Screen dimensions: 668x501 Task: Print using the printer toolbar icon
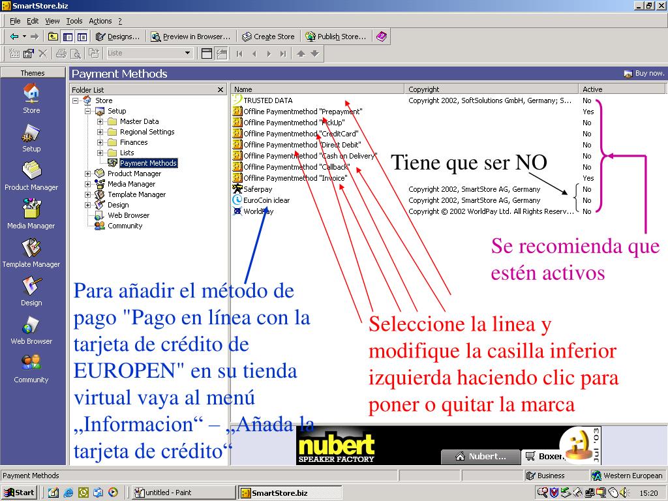61,53
